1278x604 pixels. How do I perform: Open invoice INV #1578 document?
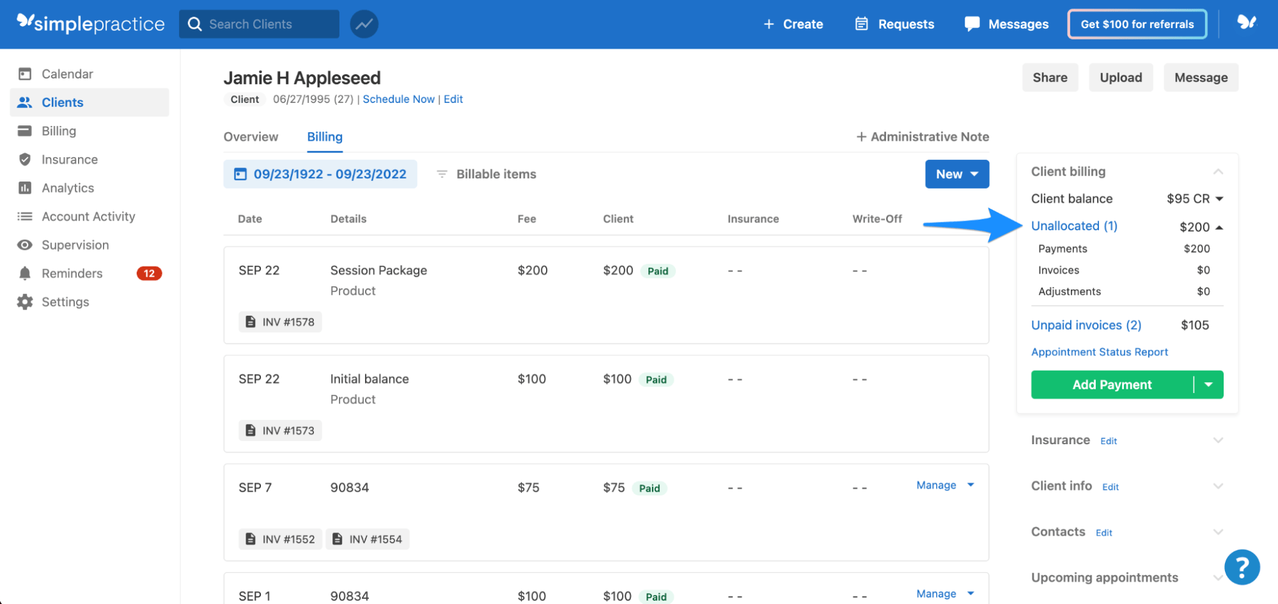pyautogui.click(x=279, y=321)
